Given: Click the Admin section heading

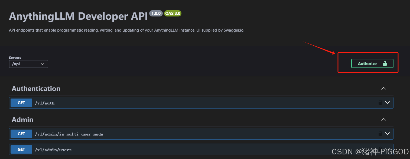Looking at the screenshot, I should 22,120.
